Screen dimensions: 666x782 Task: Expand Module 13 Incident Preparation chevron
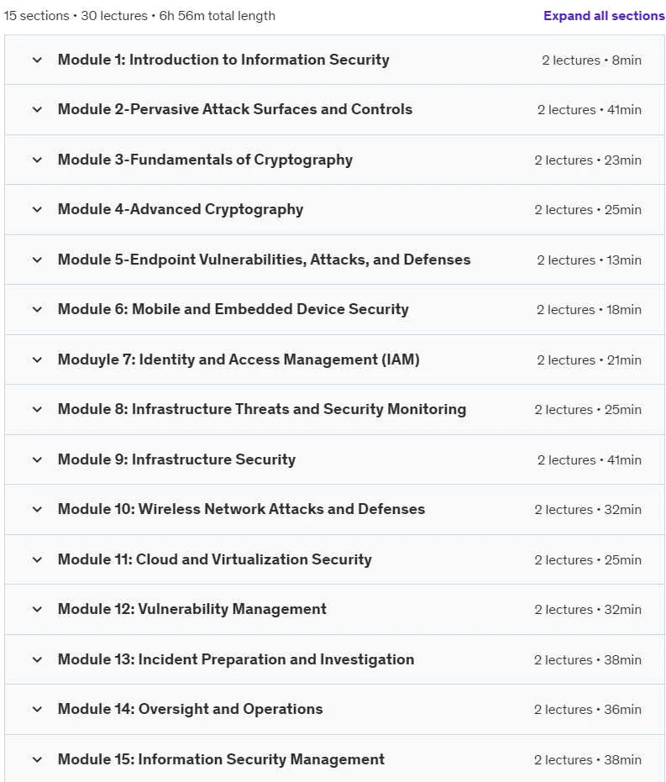click(37, 660)
